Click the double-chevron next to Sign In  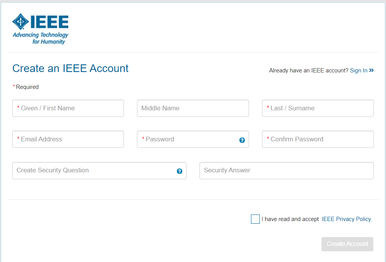click(372, 70)
